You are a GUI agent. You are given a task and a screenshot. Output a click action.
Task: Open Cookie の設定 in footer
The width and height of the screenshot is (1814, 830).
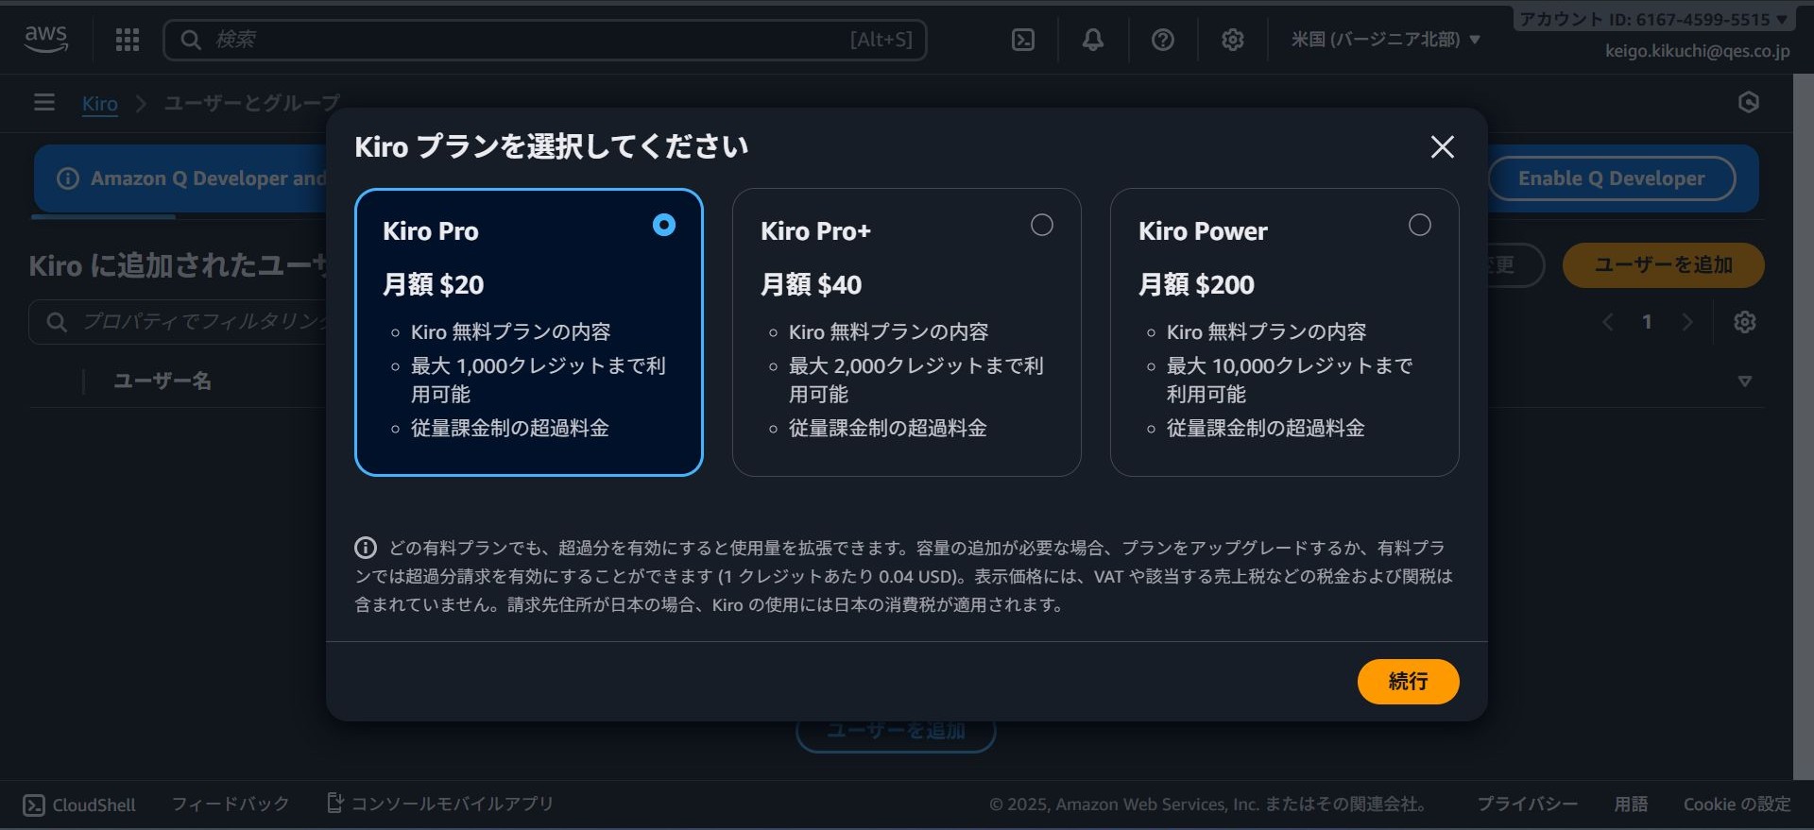pyautogui.click(x=1737, y=805)
